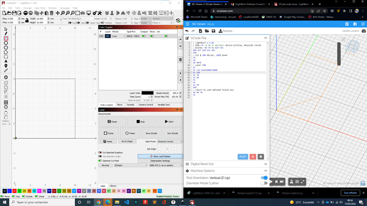Open the layer Mode Line dropdown
The height and width of the screenshot is (206, 367).
119,36
